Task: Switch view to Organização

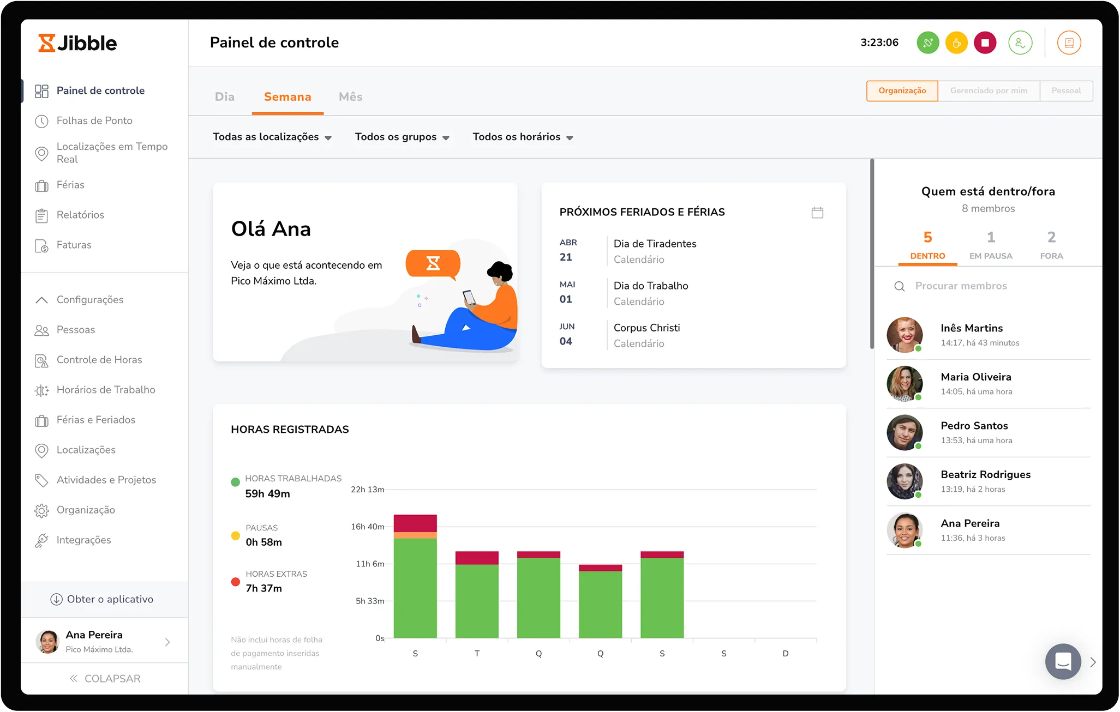Action: point(902,90)
